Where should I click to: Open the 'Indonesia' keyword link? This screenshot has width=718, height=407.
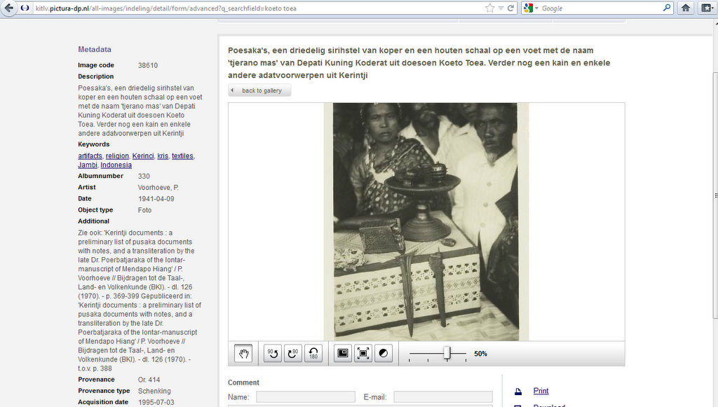click(116, 165)
